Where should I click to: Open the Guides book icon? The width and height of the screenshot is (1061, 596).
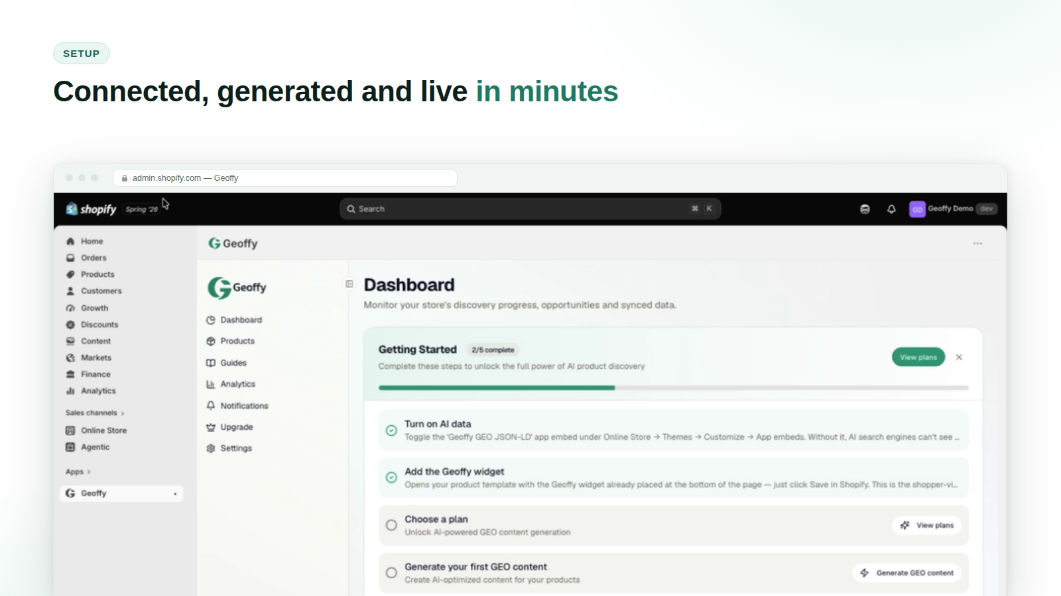click(x=211, y=363)
